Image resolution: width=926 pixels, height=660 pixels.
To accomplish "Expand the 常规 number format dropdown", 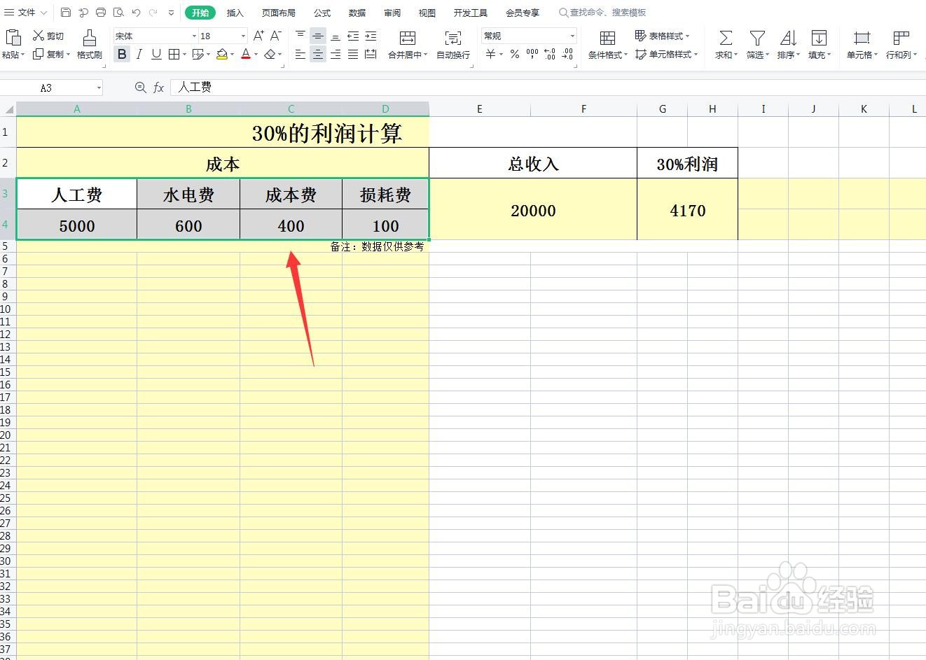I will pos(572,36).
